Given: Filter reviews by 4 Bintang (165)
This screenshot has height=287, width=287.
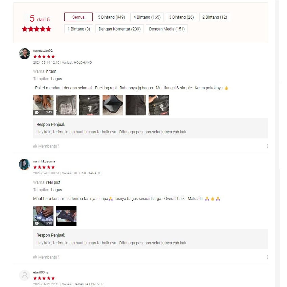Looking at the screenshot, I should tap(147, 17).
